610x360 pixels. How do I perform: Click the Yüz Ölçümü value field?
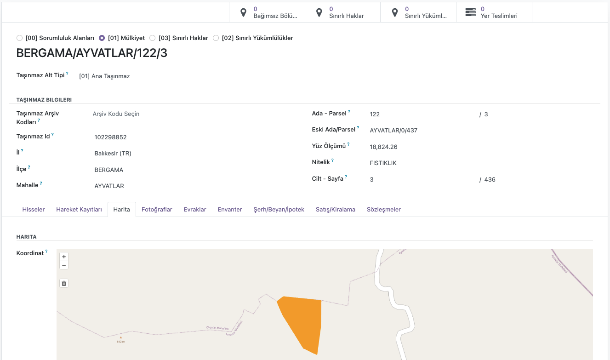coord(383,147)
